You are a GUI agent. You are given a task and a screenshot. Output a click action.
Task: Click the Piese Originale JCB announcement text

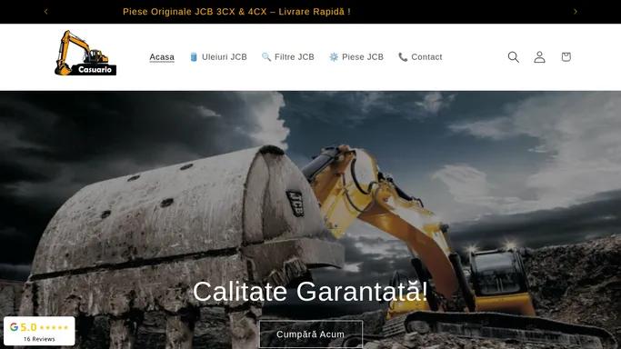236,12
